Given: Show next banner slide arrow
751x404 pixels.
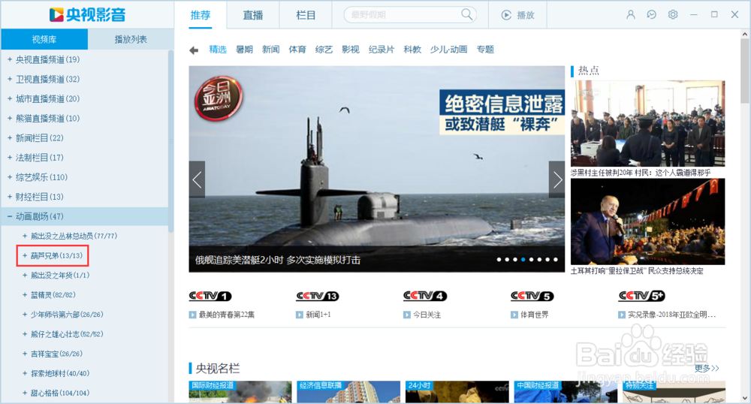Looking at the screenshot, I should coord(556,179).
